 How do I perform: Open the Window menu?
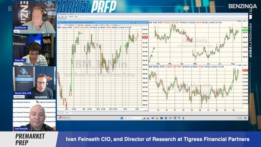click(x=71, y=17)
